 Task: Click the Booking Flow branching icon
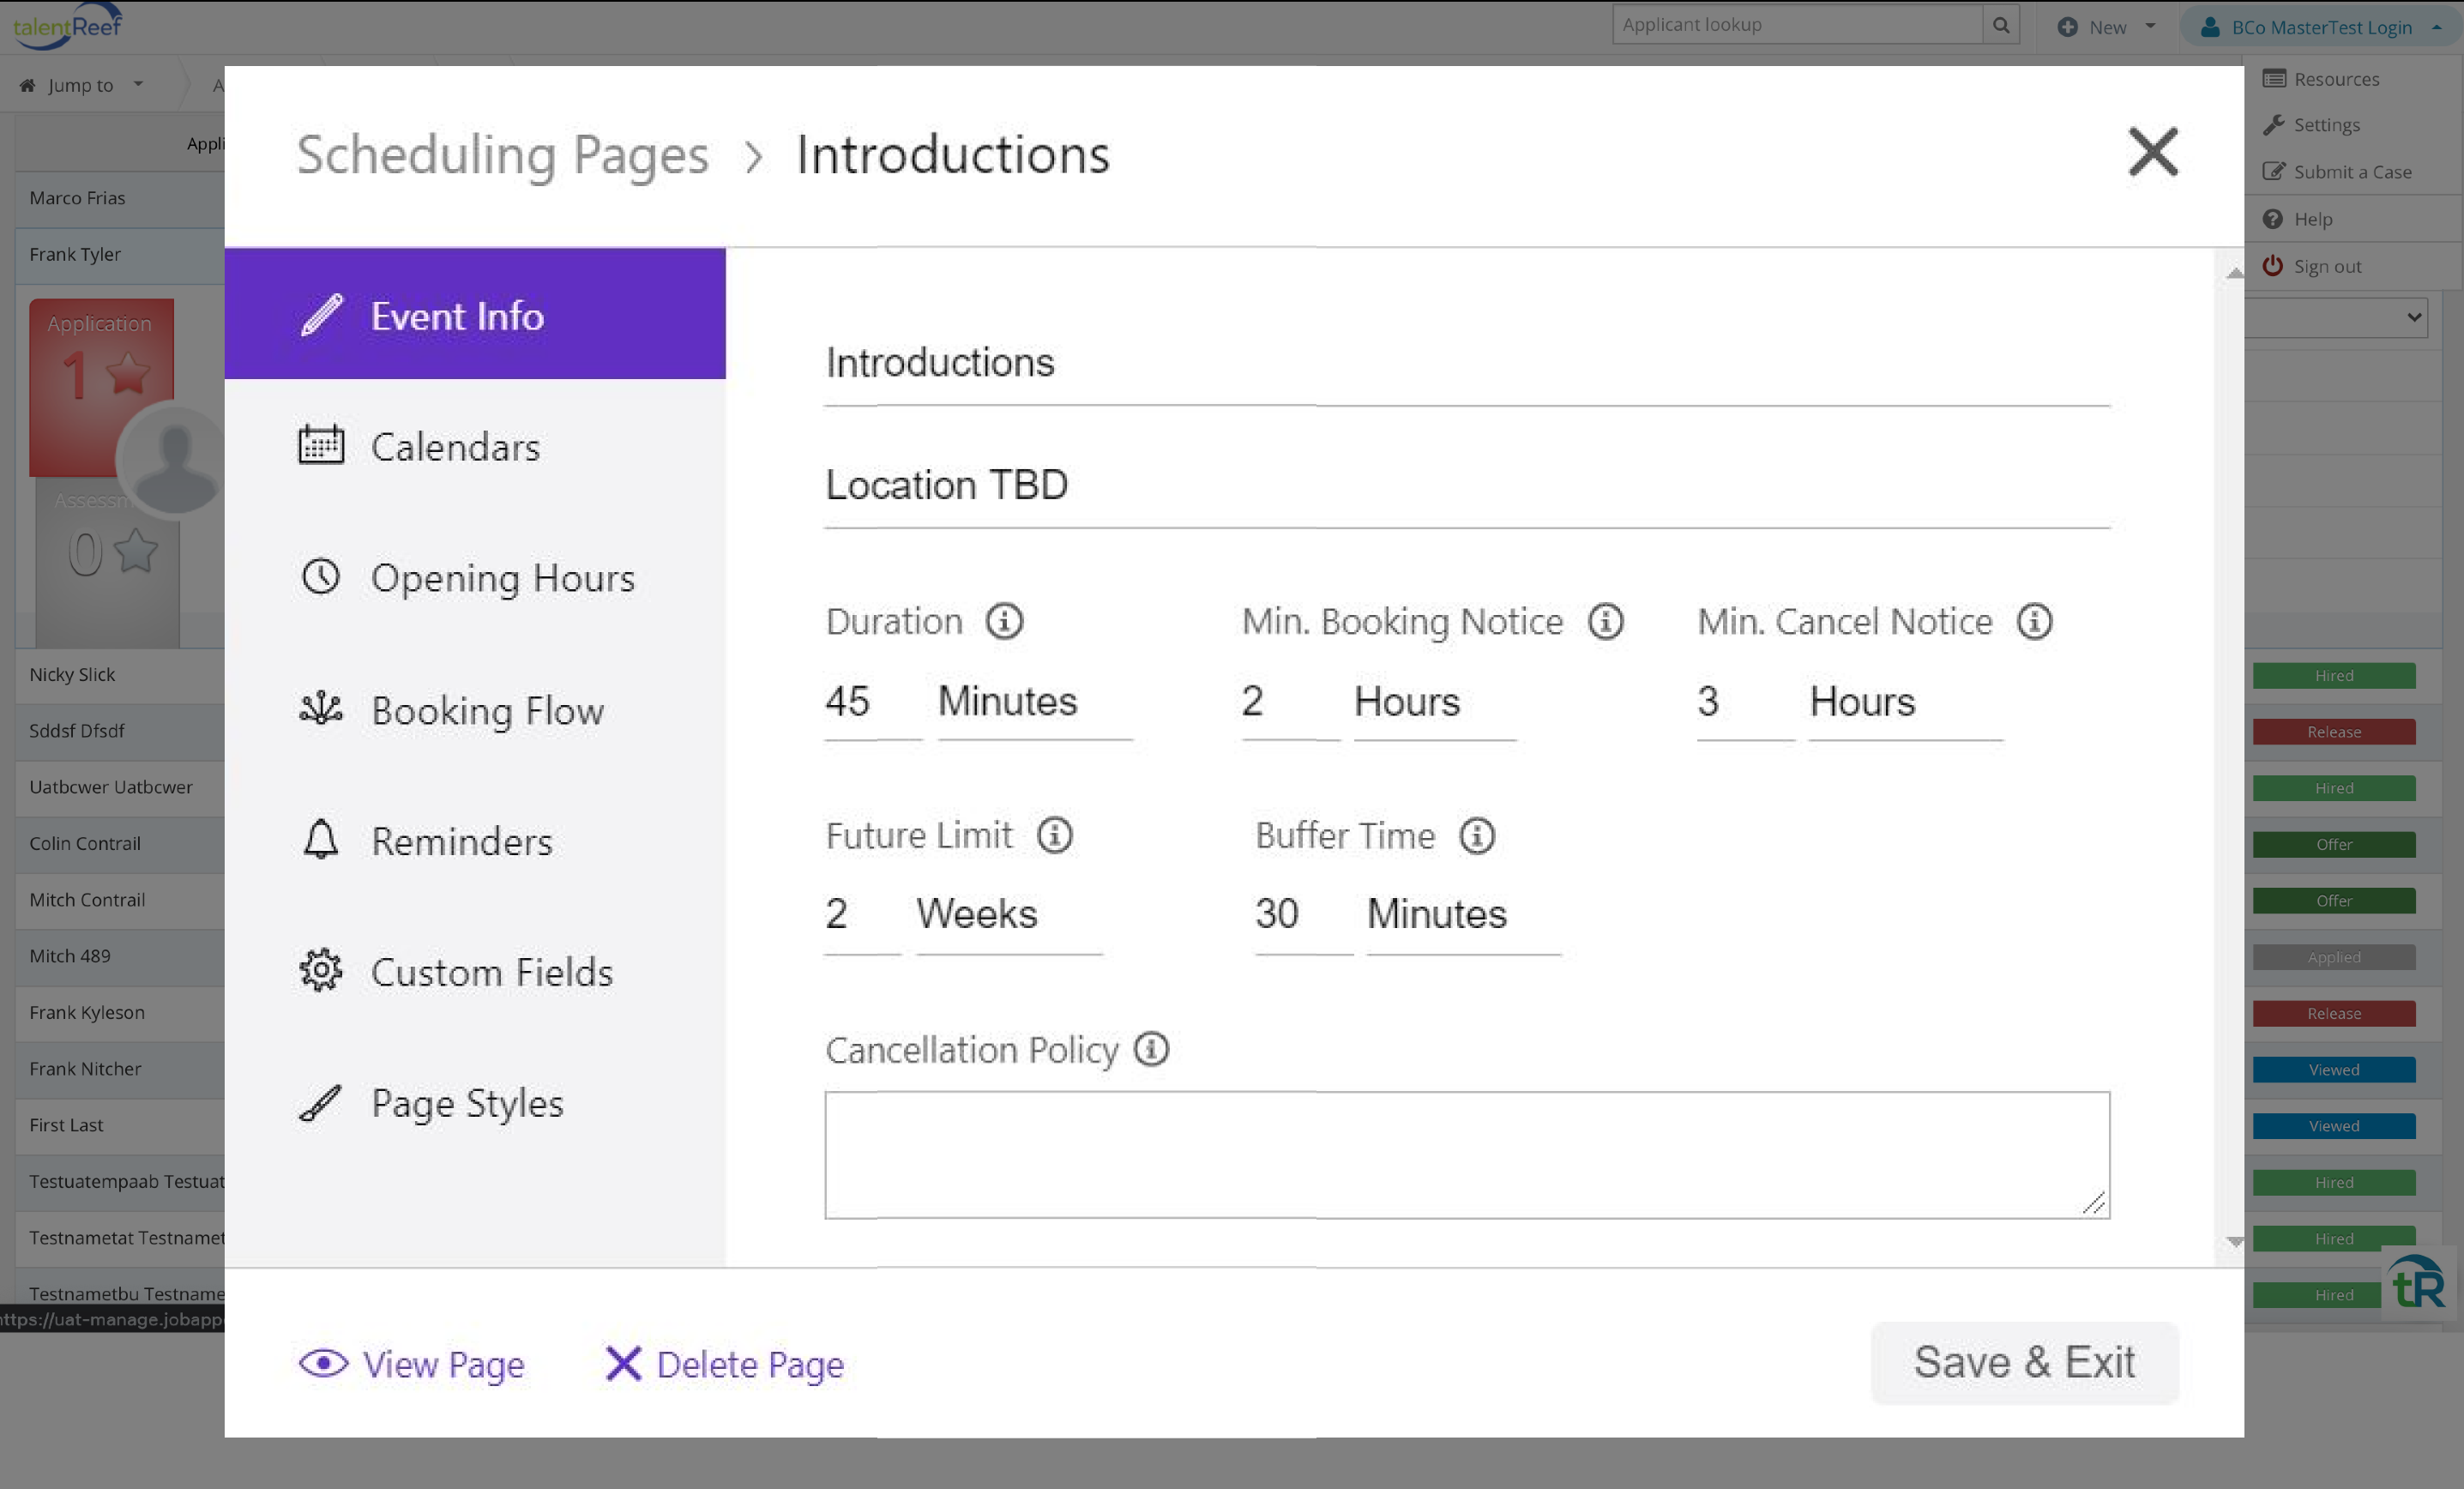point(320,709)
